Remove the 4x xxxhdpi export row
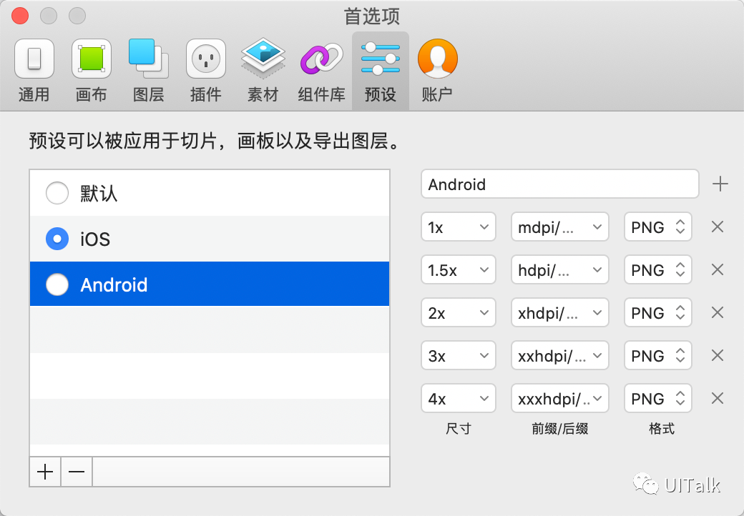 click(x=718, y=399)
